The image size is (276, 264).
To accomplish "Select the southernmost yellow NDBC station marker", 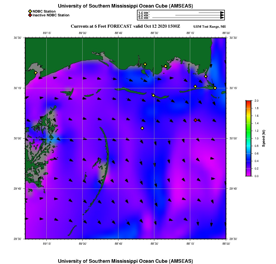I will [x=142, y=128].
